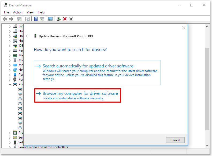Click the back arrow in Update Drivers dialog

[x=27, y=36]
